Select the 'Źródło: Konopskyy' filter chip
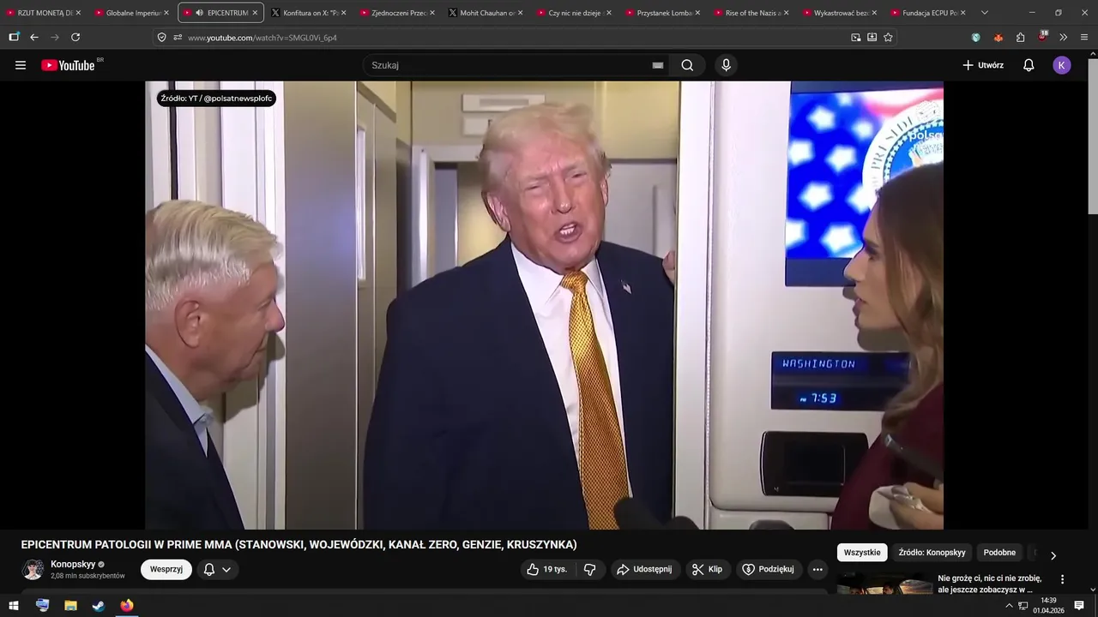The width and height of the screenshot is (1098, 617). coord(932,553)
